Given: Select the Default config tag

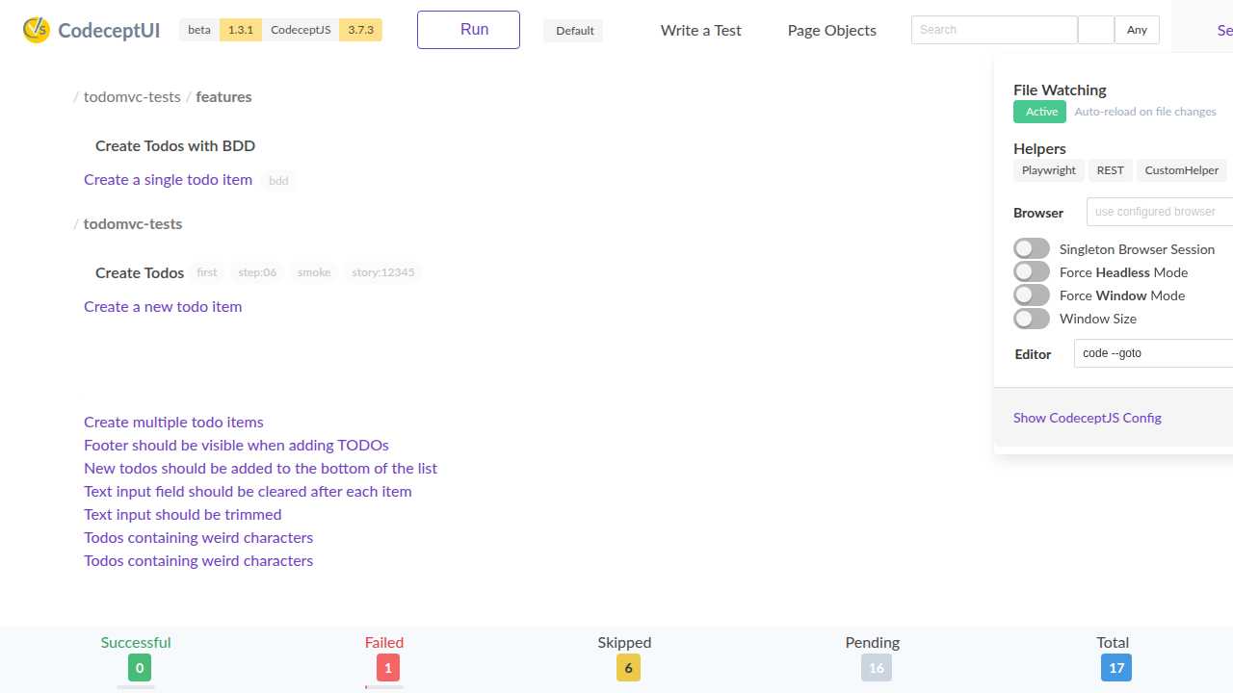Looking at the screenshot, I should (x=574, y=31).
